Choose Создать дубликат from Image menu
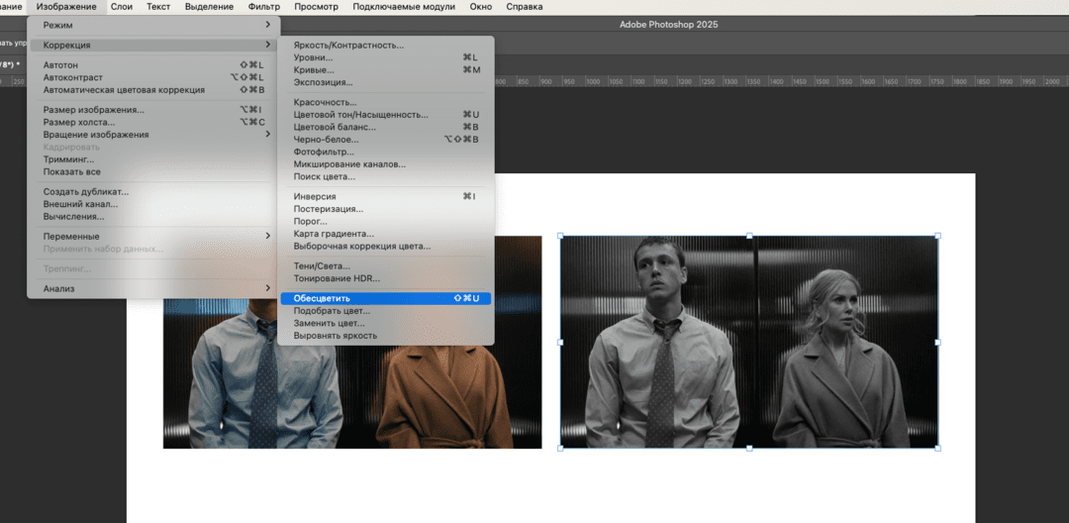 pyautogui.click(x=86, y=192)
